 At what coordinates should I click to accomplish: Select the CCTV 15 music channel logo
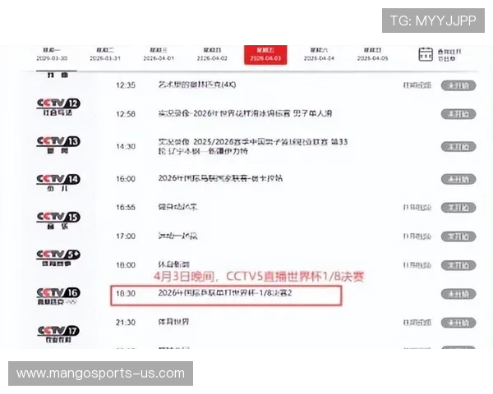click(58, 220)
